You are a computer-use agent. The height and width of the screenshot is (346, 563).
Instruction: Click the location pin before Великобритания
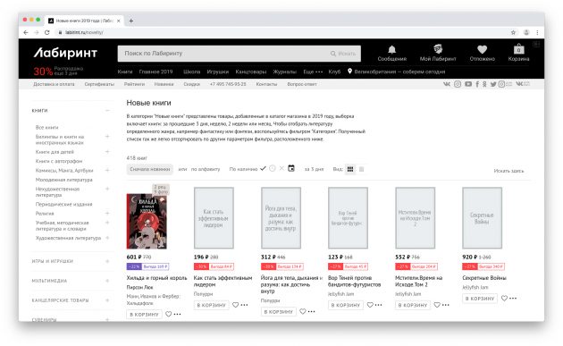pos(349,72)
